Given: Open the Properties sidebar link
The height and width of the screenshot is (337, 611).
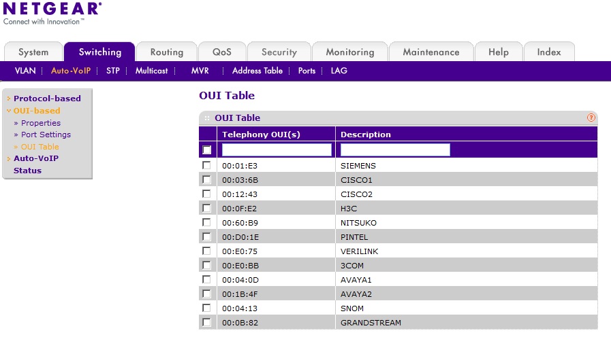Looking at the screenshot, I should tap(41, 123).
